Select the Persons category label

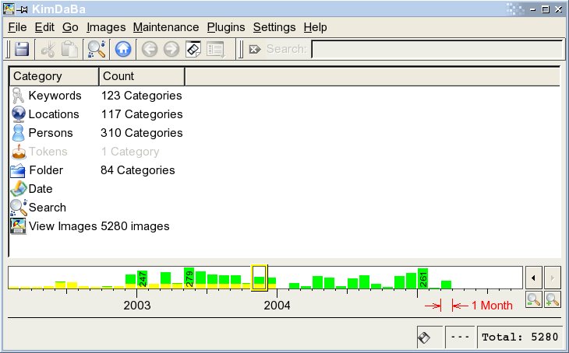(51, 133)
